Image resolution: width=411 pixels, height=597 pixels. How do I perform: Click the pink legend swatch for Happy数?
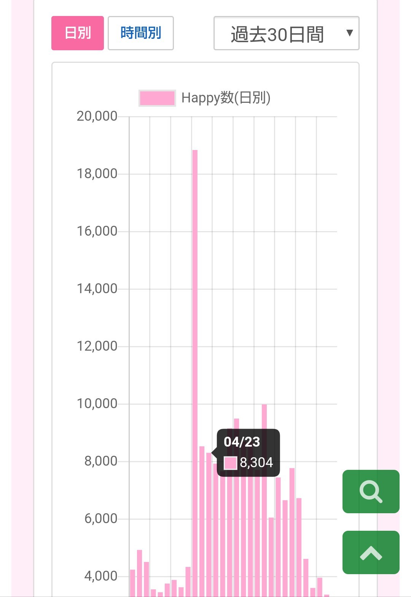[157, 98]
